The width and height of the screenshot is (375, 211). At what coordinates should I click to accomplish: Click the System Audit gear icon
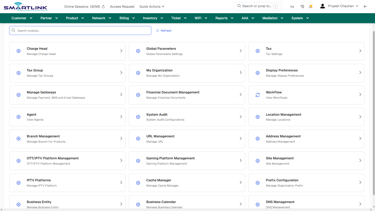point(138,117)
